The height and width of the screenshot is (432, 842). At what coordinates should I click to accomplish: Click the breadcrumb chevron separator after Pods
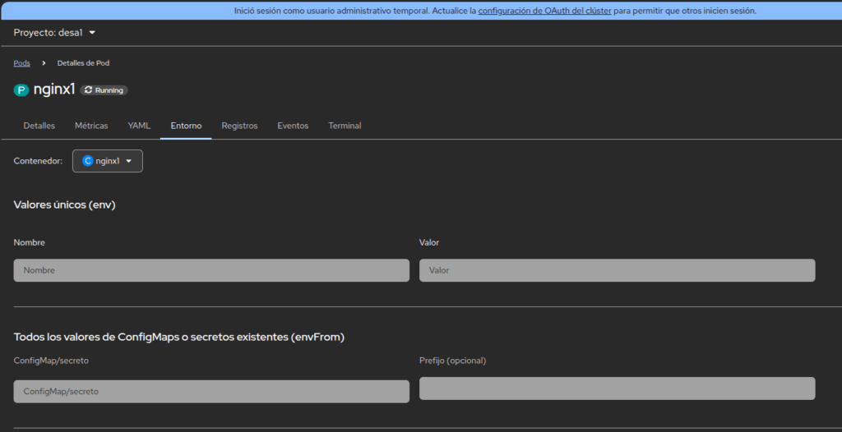pos(44,63)
